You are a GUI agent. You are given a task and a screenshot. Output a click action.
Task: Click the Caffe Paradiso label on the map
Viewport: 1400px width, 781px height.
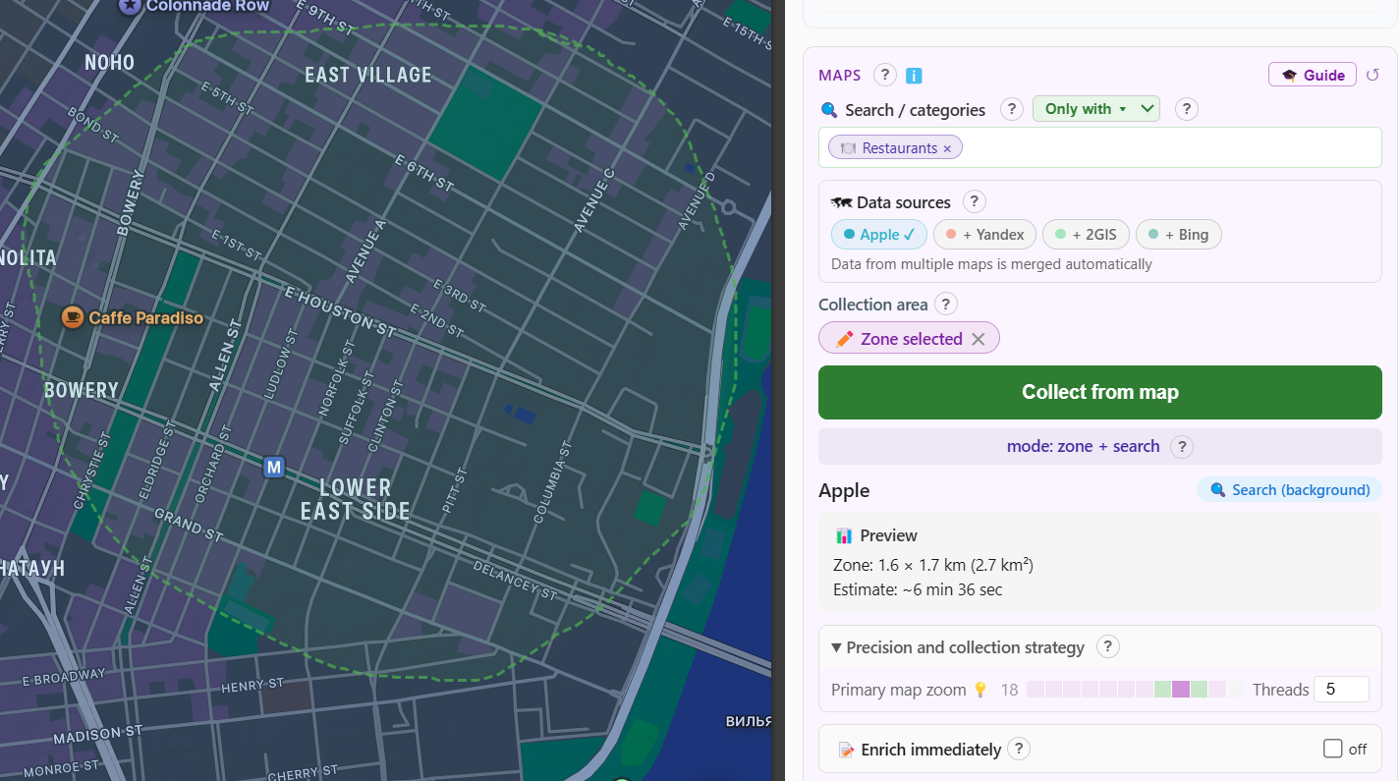[x=146, y=317]
